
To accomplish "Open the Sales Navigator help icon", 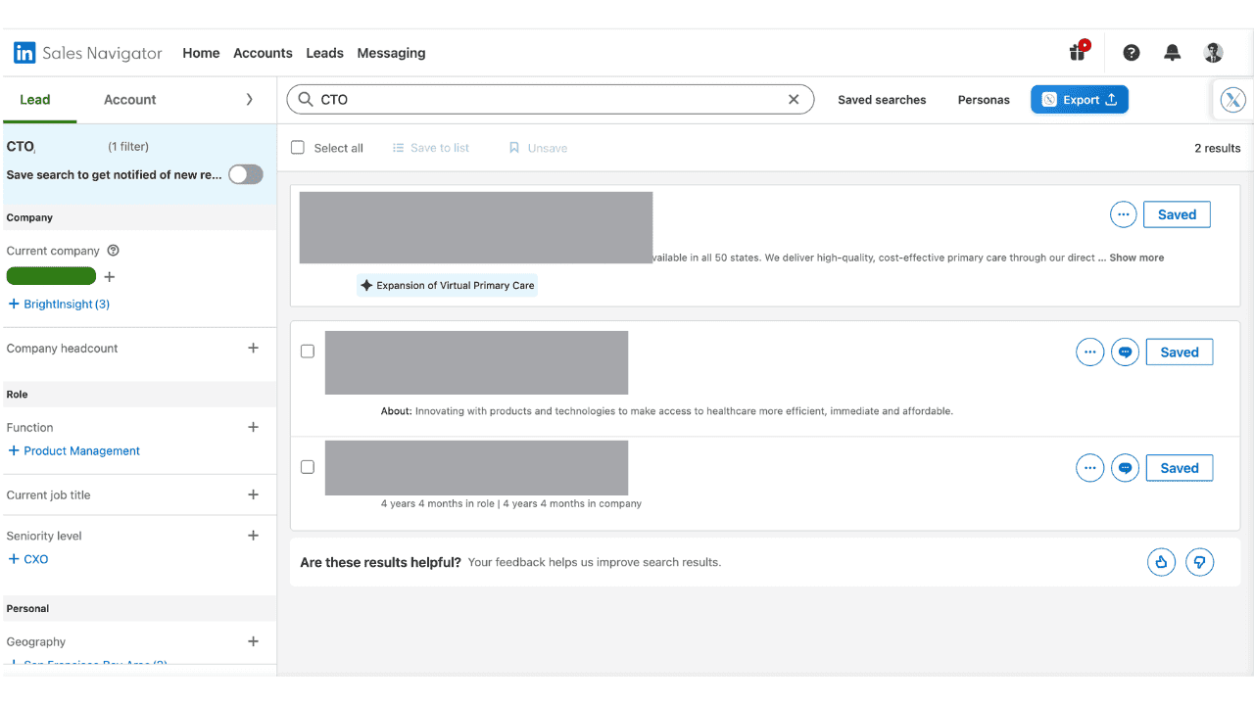I will coord(1132,52).
